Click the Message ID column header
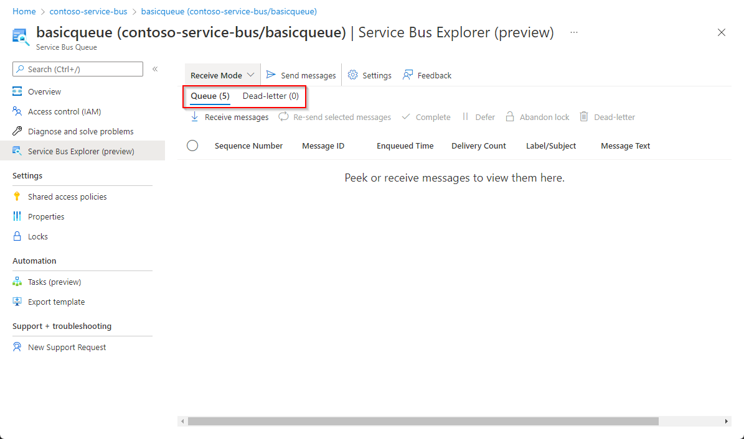The height and width of the screenshot is (439, 744). pyautogui.click(x=323, y=146)
